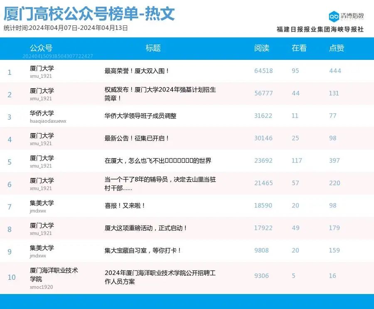Click the 标题 column header
374x309 pixels.
pyautogui.click(x=153, y=48)
